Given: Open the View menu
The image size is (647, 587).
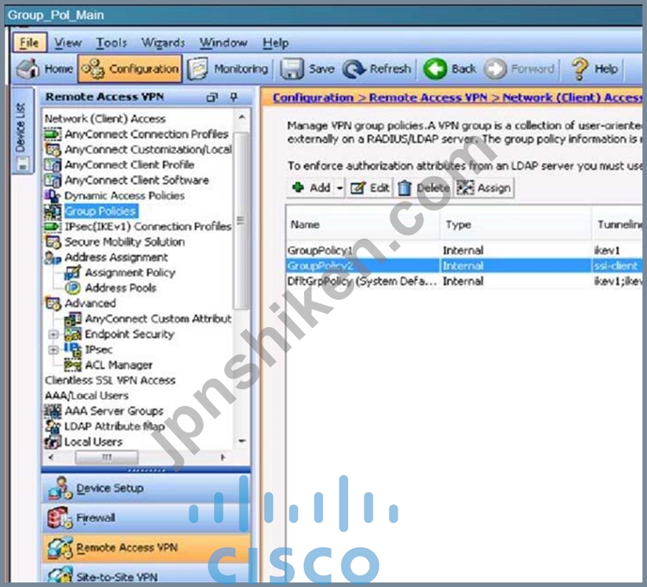Looking at the screenshot, I should 68,43.
